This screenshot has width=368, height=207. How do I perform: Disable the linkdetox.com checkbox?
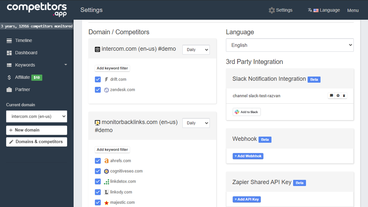pyautogui.click(x=98, y=181)
